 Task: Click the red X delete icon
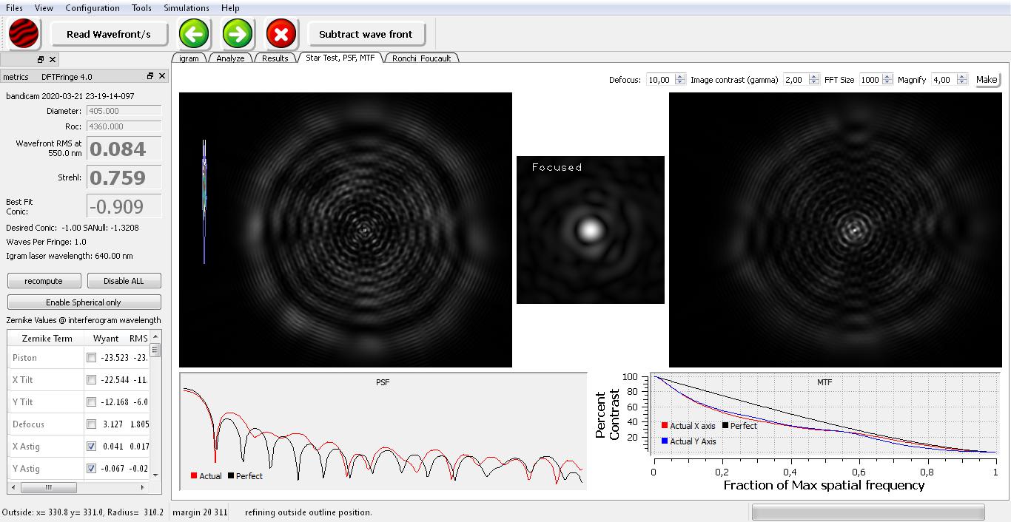point(281,34)
